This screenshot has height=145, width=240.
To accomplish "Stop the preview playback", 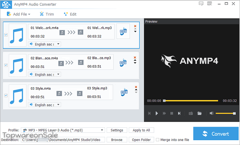I will tap(172, 113).
